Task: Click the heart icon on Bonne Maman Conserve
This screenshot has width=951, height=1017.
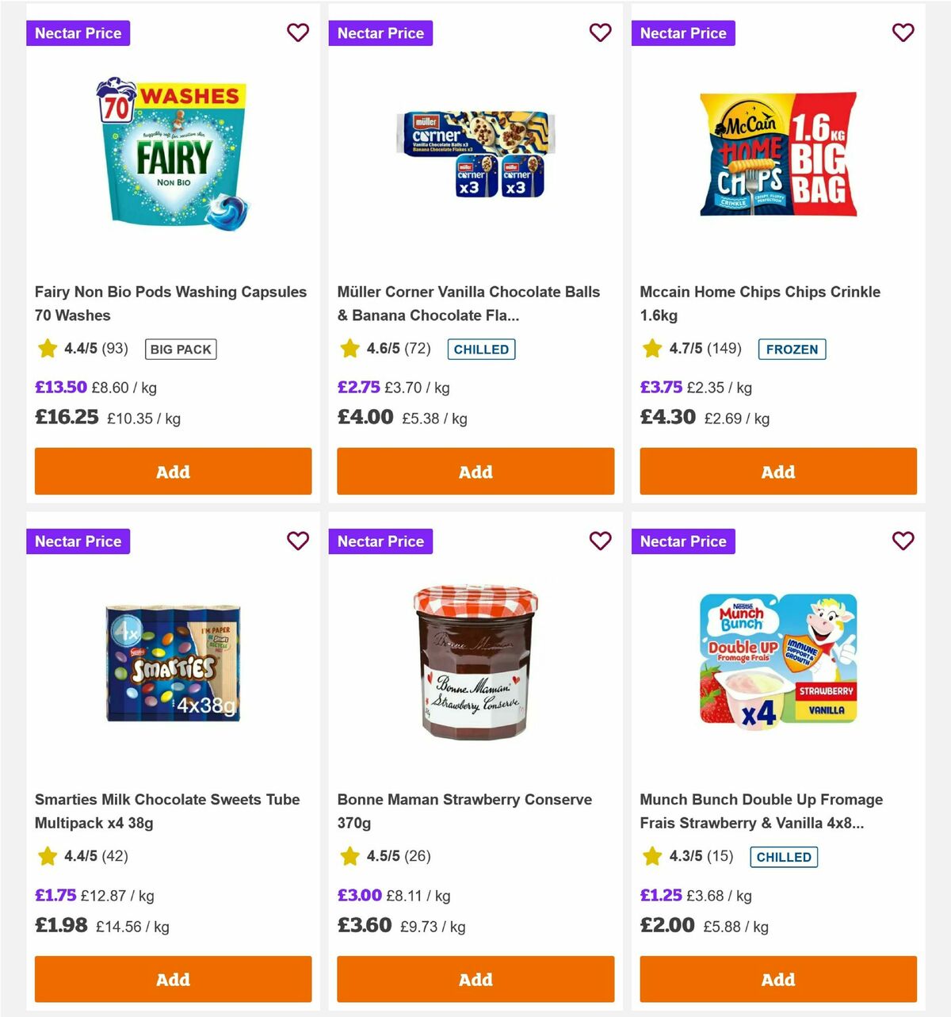Action: 600,541
